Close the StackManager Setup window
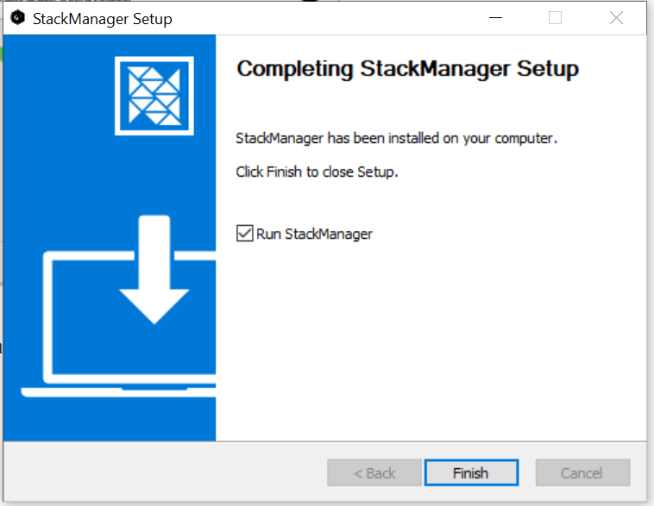Viewport: 654px width, 506px height. tap(616, 18)
